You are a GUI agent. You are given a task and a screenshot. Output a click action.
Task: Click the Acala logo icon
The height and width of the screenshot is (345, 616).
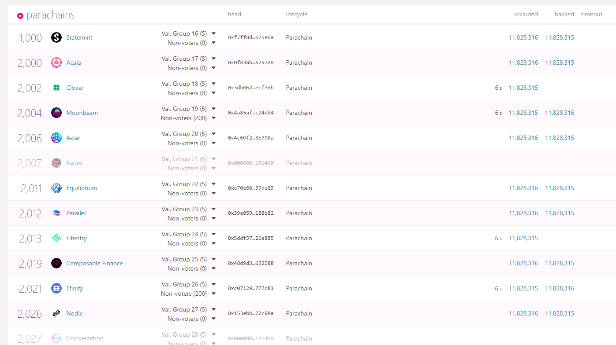[x=56, y=62]
